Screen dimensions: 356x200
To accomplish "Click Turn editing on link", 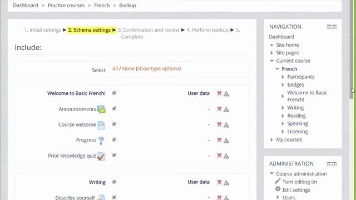I will coord(300,182).
